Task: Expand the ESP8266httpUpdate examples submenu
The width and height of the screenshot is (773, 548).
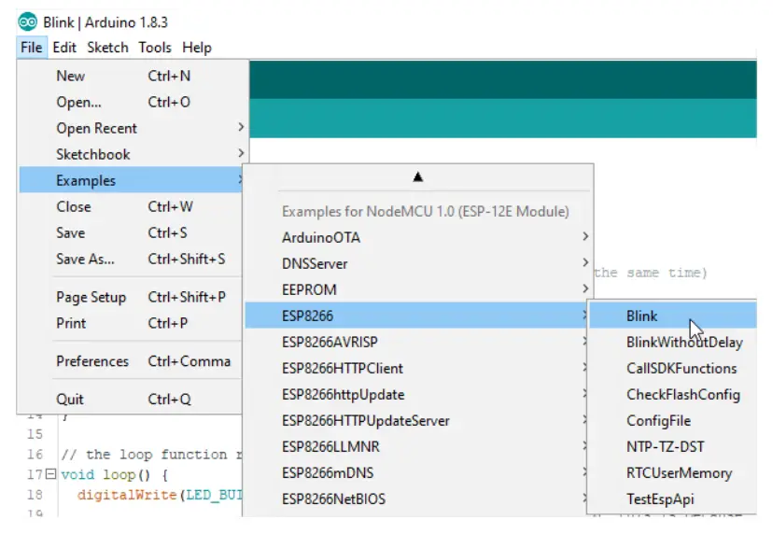Action: [416, 394]
